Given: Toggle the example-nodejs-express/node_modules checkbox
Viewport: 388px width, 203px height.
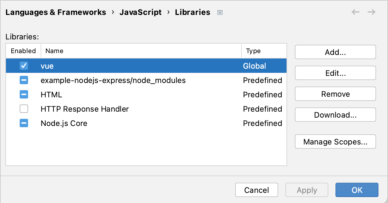Looking at the screenshot, I should click(x=24, y=80).
